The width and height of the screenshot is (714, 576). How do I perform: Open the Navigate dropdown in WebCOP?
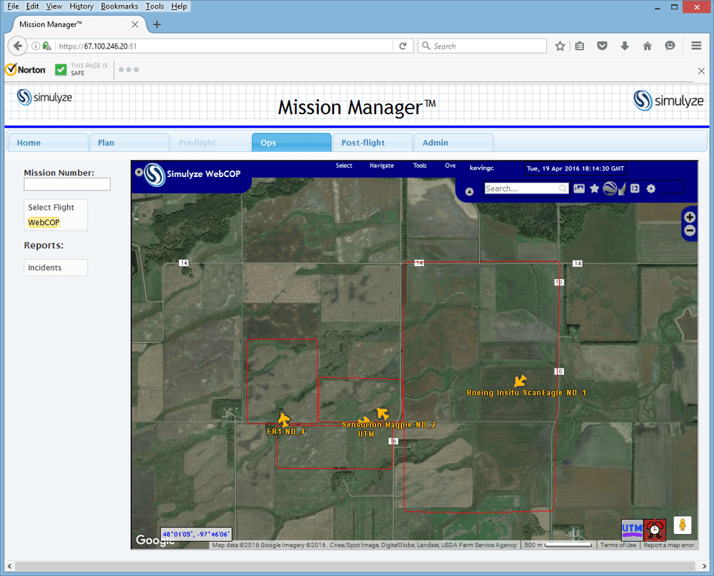[x=381, y=166]
